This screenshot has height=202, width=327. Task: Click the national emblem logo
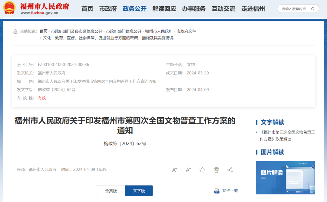(9, 8)
